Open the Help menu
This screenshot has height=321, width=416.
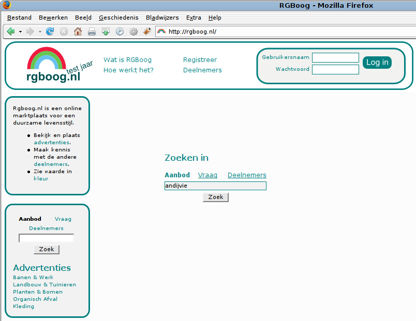[215, 18]
